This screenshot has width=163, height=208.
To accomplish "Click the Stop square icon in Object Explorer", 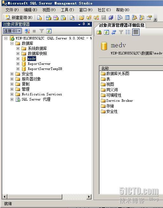I will point(34,31).
